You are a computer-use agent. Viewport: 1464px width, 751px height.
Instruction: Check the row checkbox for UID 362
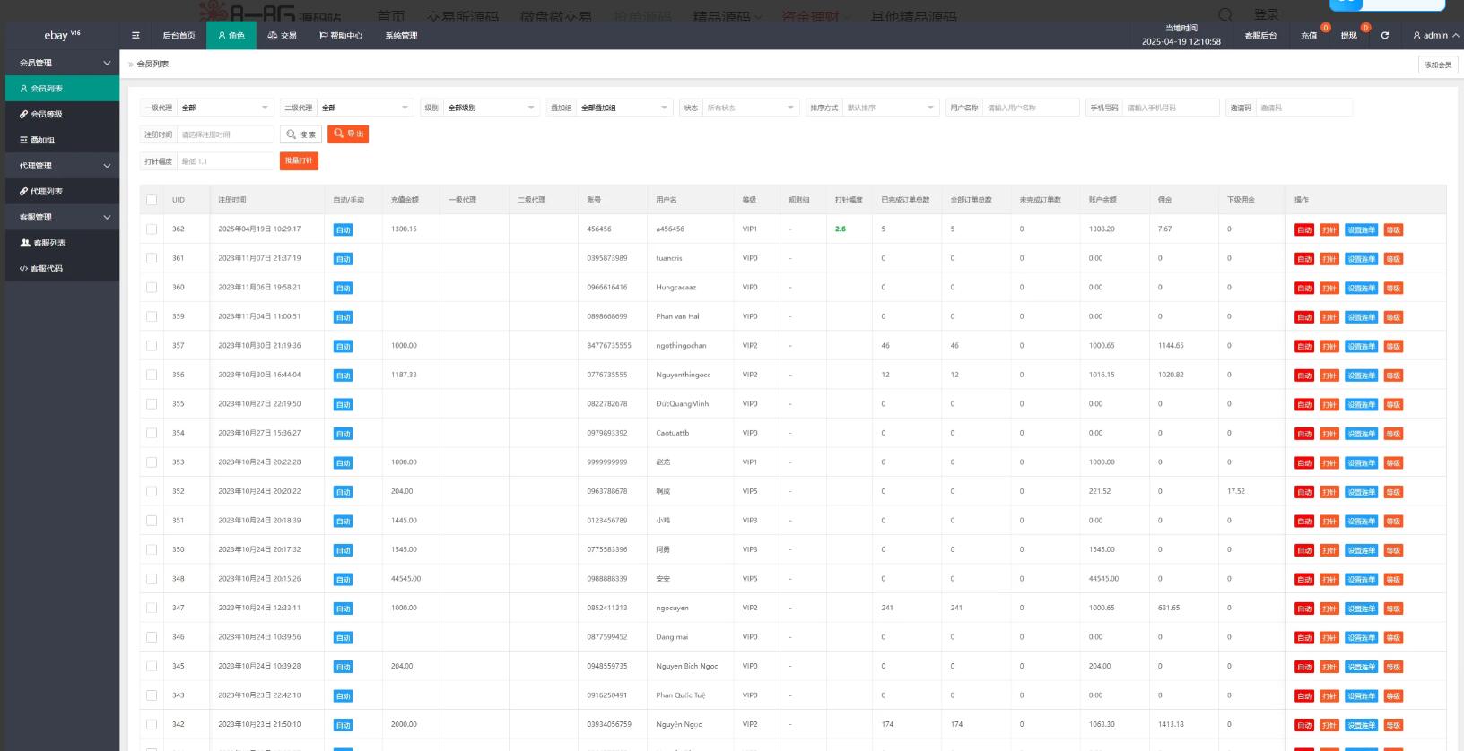coord(152,229)
